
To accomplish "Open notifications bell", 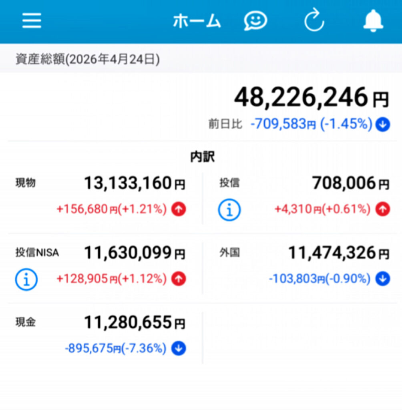I will coord(373,20).
